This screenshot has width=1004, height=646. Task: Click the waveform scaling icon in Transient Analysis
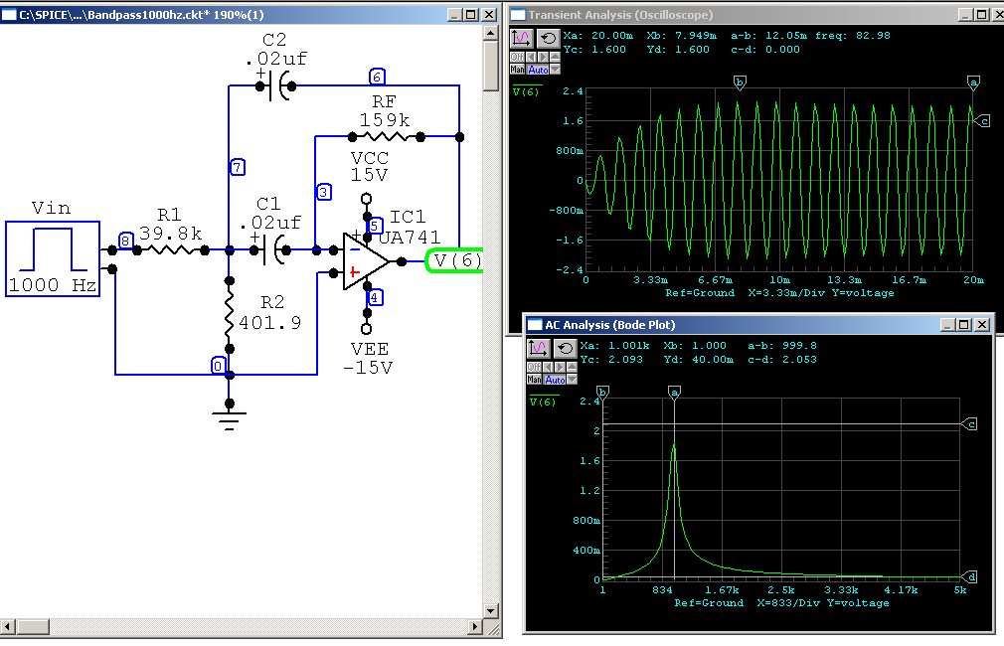point(522,39)
